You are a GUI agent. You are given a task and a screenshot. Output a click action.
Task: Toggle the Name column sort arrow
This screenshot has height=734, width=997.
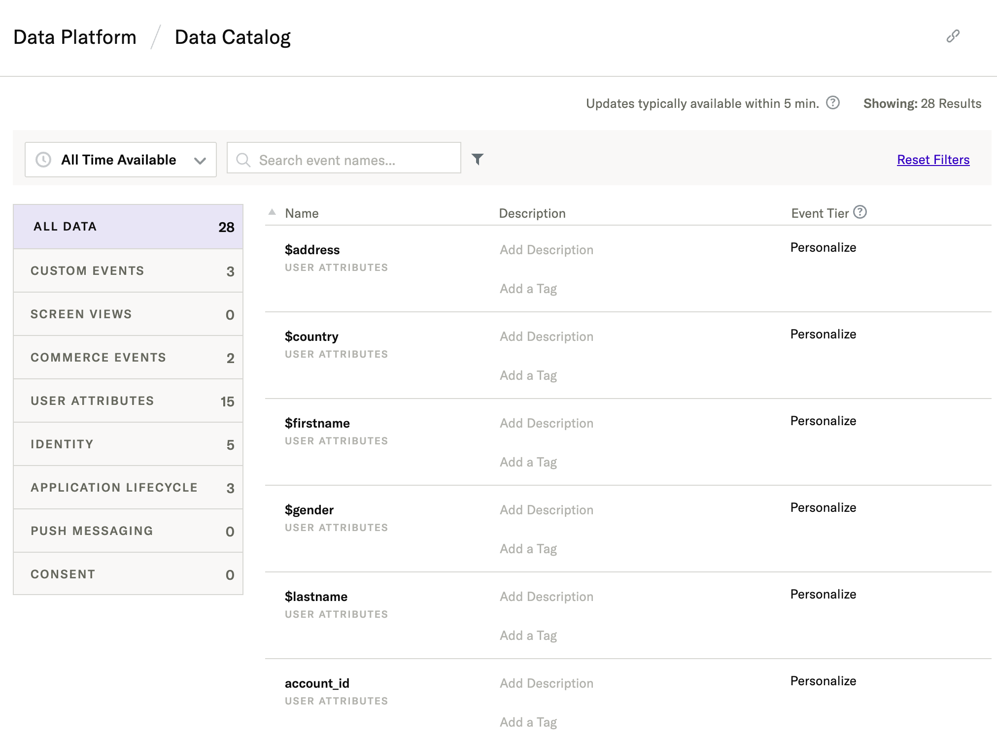pyautogui.click(x=272, y=212)
